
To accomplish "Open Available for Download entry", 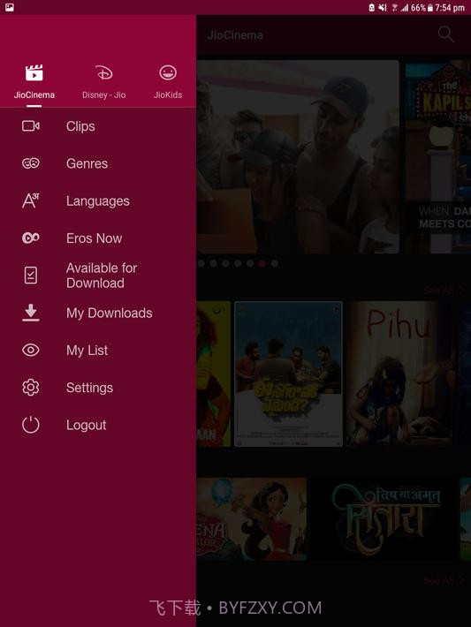I will coord(102,276).
